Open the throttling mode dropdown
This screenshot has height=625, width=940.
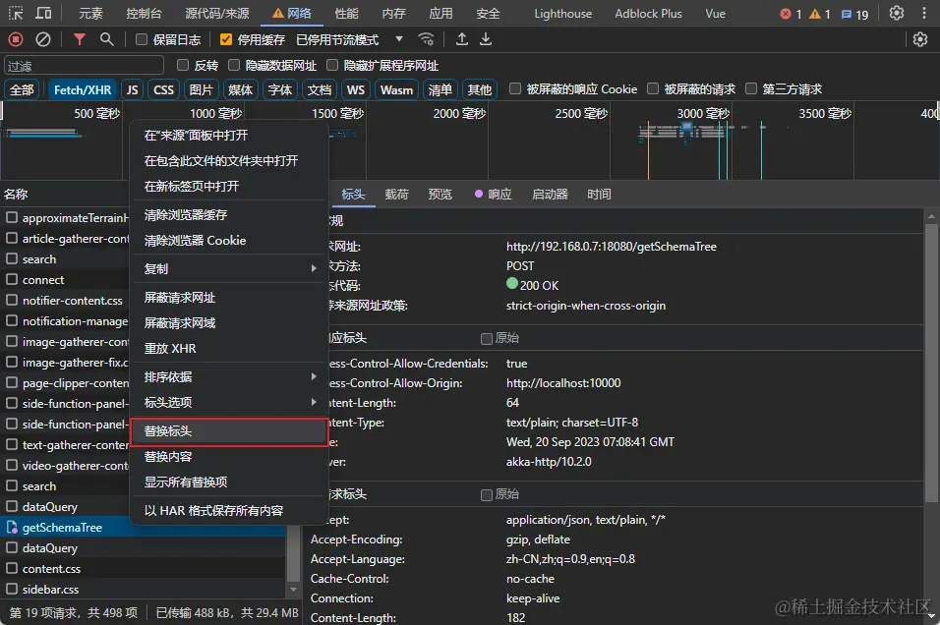(x=399, y=39)
